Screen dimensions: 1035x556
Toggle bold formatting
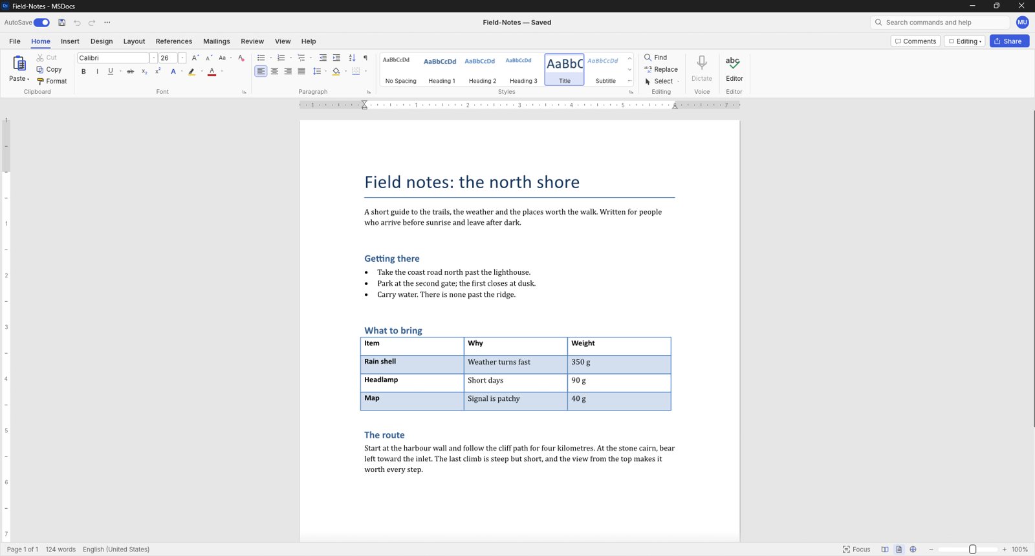tap(83, 72)
